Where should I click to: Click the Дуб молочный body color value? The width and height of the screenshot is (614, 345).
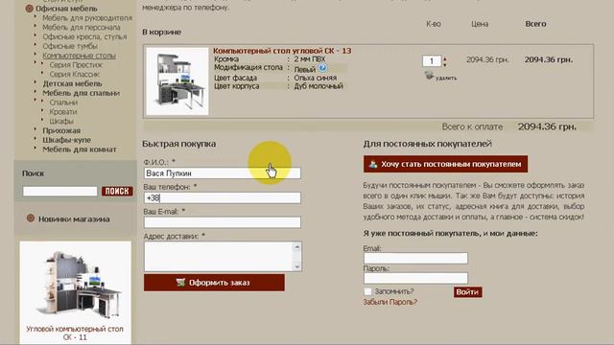(x=319, y=86)
